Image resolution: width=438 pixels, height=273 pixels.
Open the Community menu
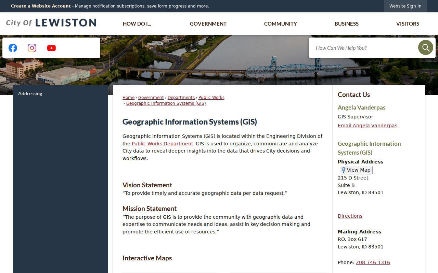click(x=280, y=24)
